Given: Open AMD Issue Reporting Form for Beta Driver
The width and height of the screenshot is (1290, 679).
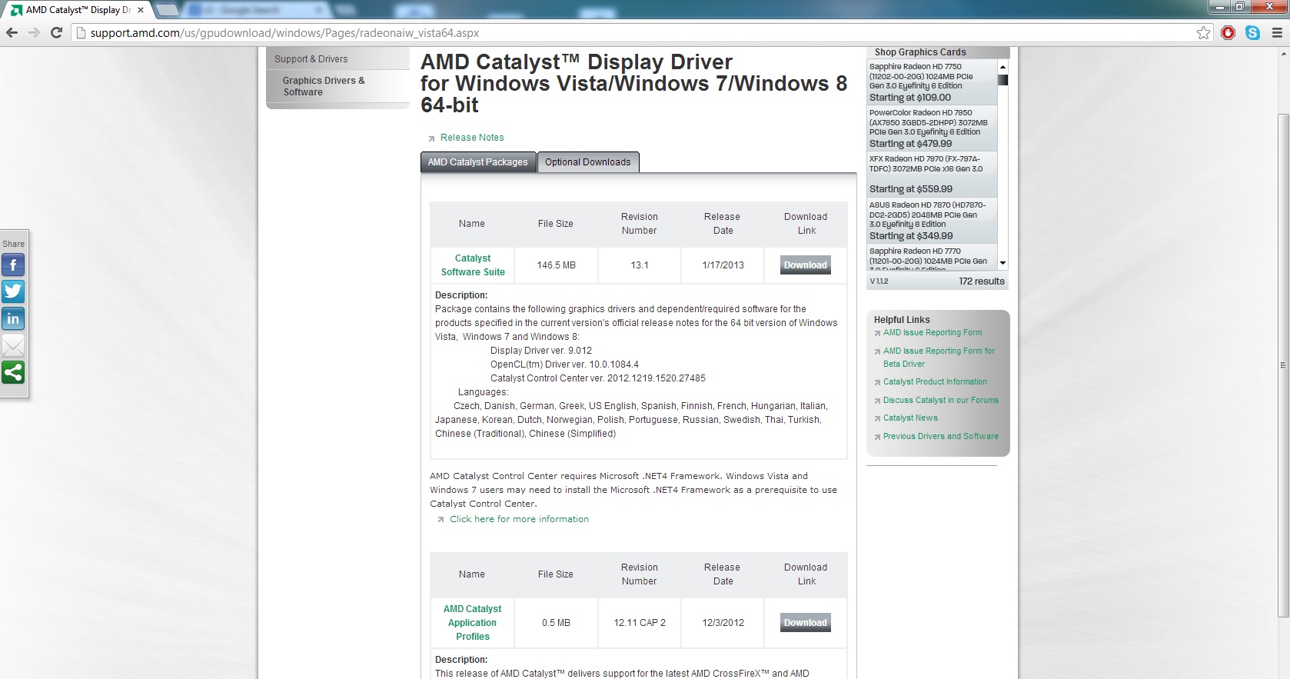Looking at the screenshot, I should 939,358.
